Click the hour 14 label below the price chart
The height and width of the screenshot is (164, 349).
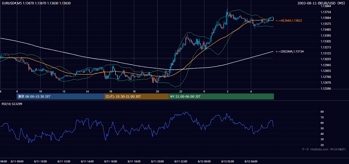coord(87,91)
